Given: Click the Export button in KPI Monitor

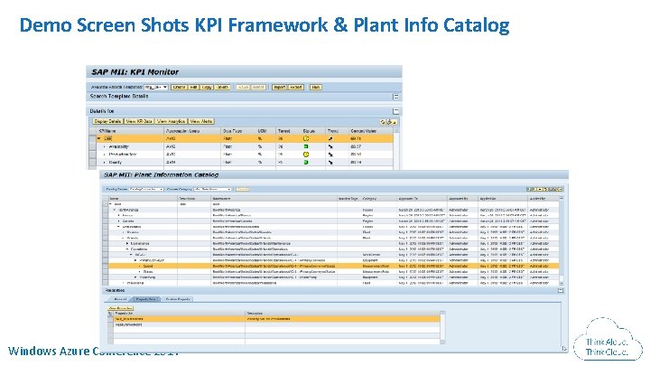Looking at the screenshot, I should coord(295,87).
